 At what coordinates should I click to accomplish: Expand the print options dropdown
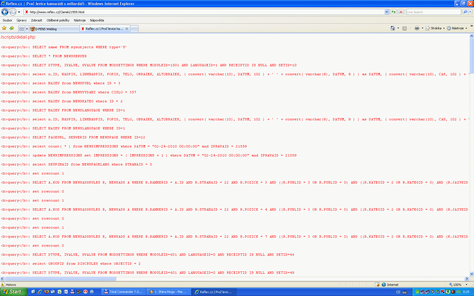point(422,28)
